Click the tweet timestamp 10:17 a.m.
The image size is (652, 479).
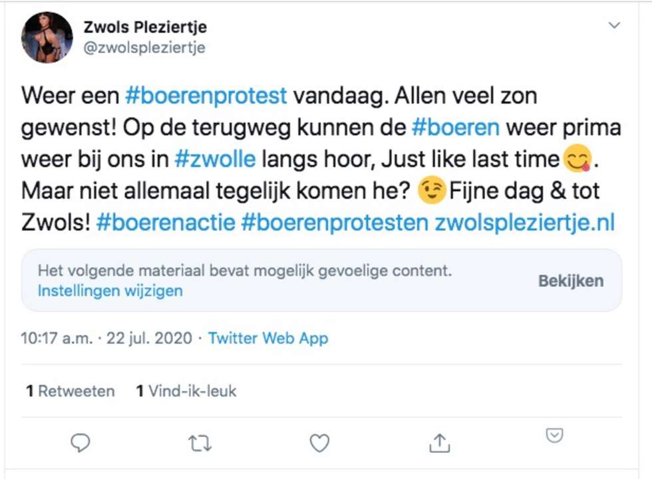coord(57,338)
